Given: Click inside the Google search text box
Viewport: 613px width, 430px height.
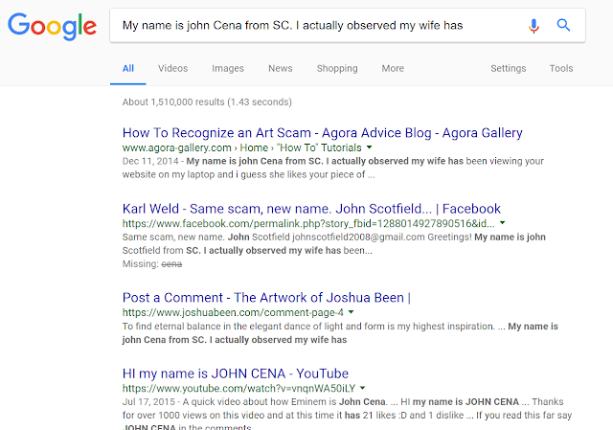Looking at the screenshot, I should tap(317, 26).
